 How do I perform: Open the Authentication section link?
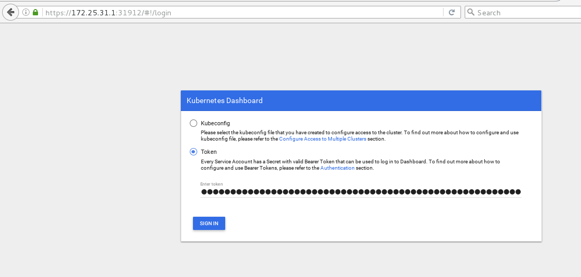tap(337, 168)
